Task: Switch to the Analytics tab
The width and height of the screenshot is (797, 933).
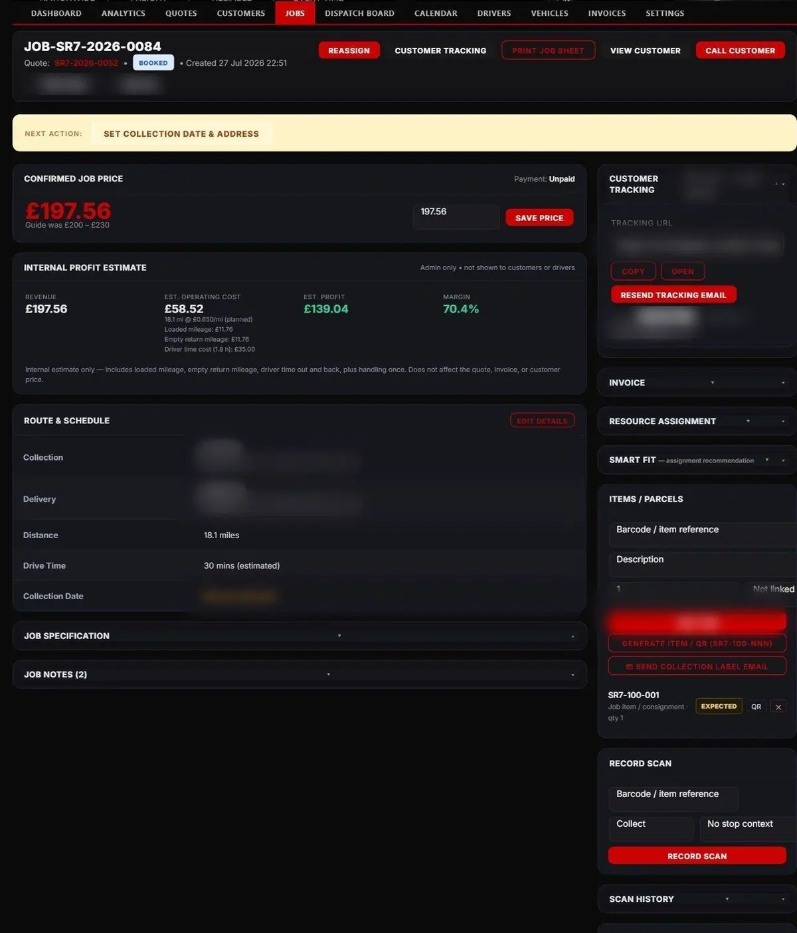Action: tap(124, 13)
